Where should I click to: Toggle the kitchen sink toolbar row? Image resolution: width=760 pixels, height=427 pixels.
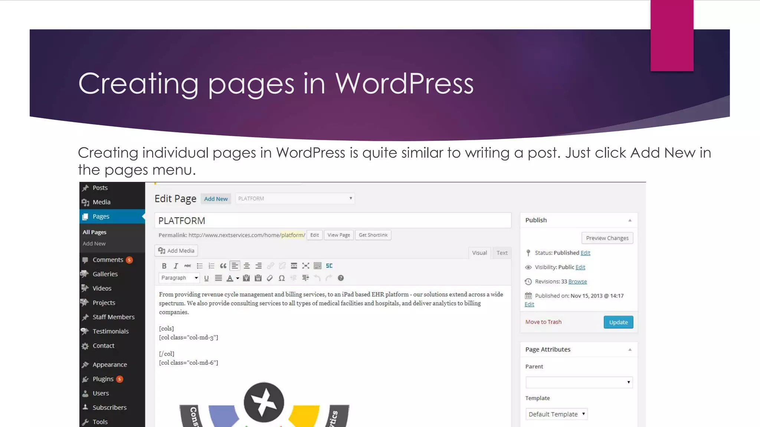pyautogui.click(x=318, y=266)
